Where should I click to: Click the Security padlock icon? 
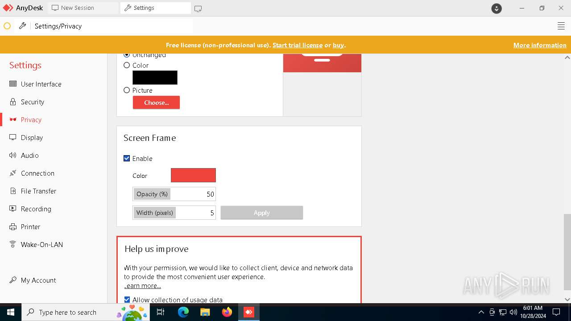click(13, 102)
